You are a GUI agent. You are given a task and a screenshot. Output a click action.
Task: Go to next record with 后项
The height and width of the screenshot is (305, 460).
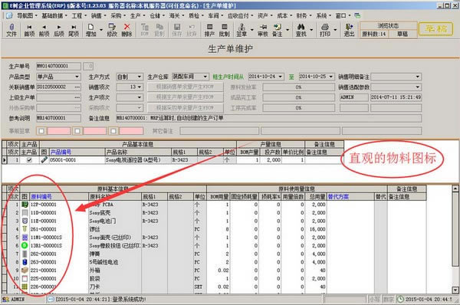click(x=59, y=30)
